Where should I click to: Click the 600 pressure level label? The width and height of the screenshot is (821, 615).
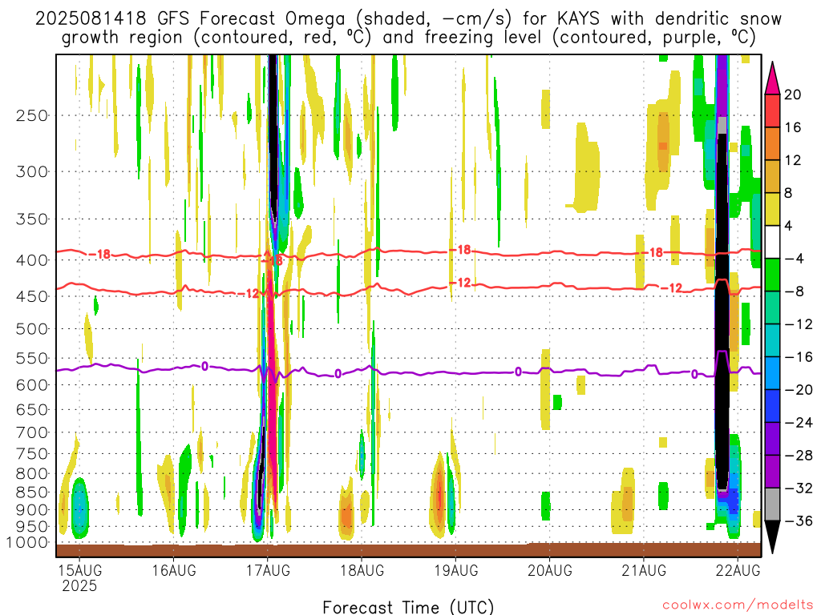(x=32, y=385)
